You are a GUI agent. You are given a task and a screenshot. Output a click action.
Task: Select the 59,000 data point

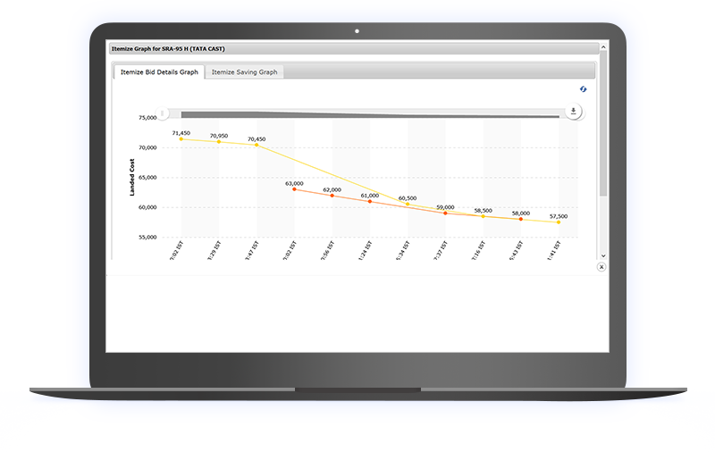pos(445,213)
